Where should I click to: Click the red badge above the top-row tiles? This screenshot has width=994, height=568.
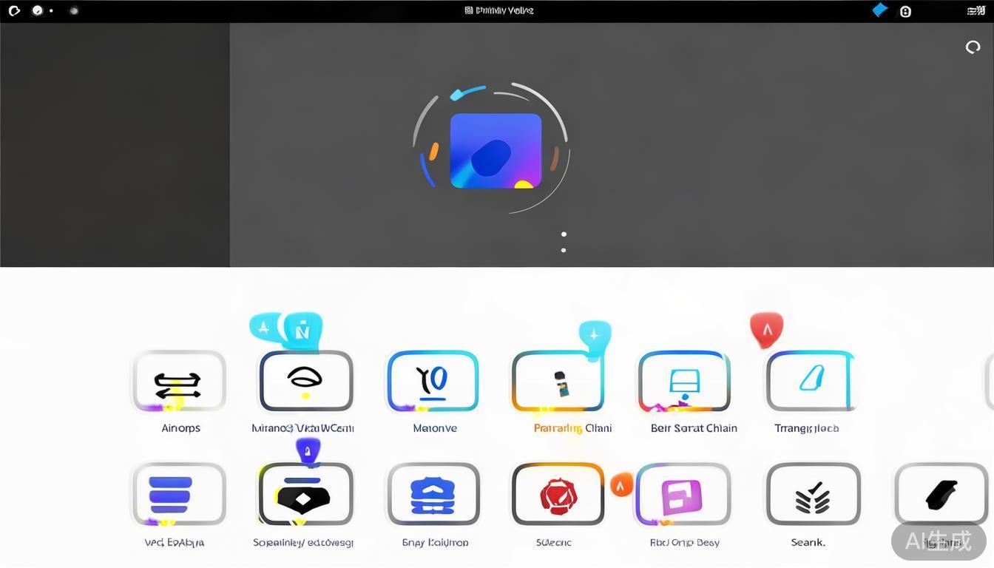(x=766, y=329)
